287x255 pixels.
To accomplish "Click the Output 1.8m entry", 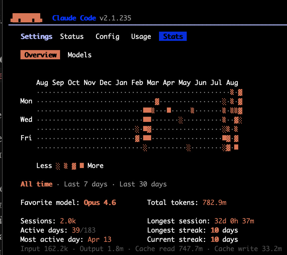I will pos(102,249).
